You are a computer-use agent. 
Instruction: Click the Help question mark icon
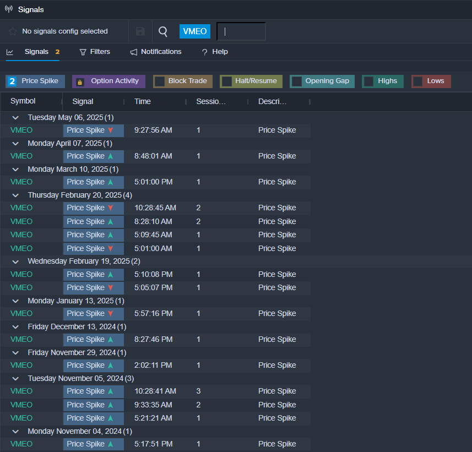pos(204,52)
